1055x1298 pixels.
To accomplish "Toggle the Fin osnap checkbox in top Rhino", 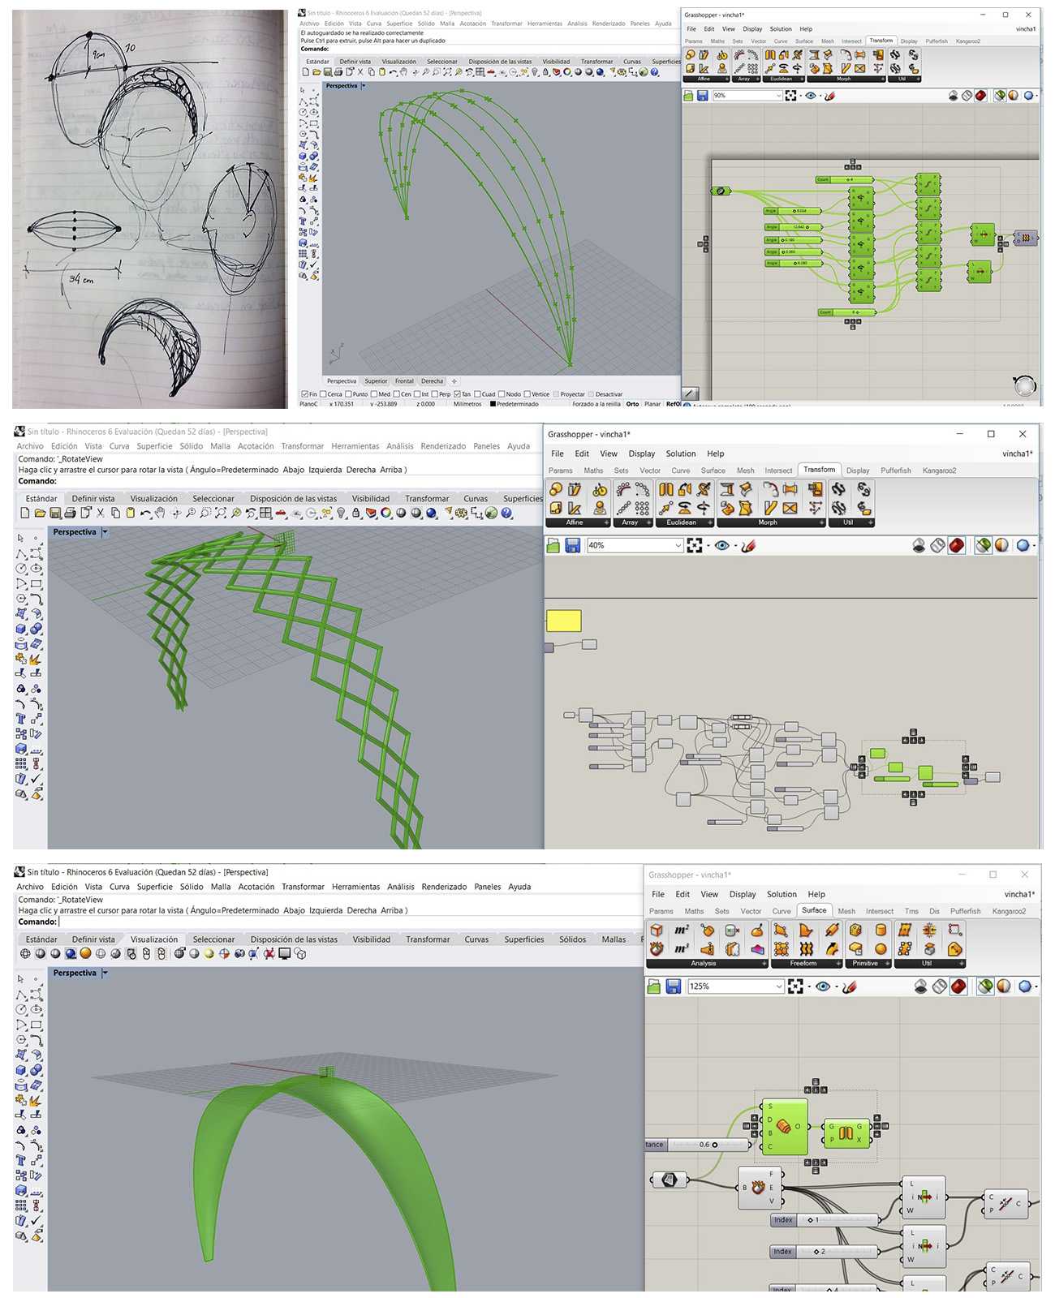I will pos(305,394).
